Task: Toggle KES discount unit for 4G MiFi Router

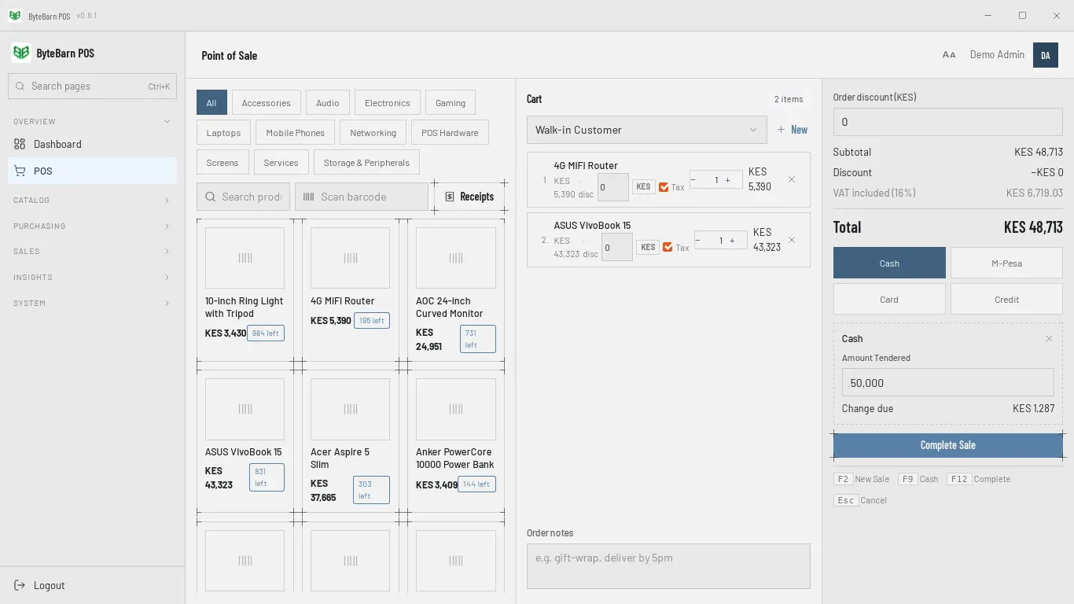Action: tap(643, 187)
